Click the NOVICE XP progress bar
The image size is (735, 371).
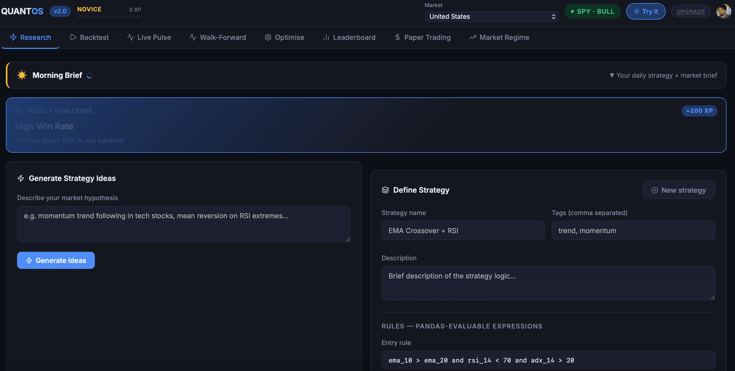[x=109, y=16]
